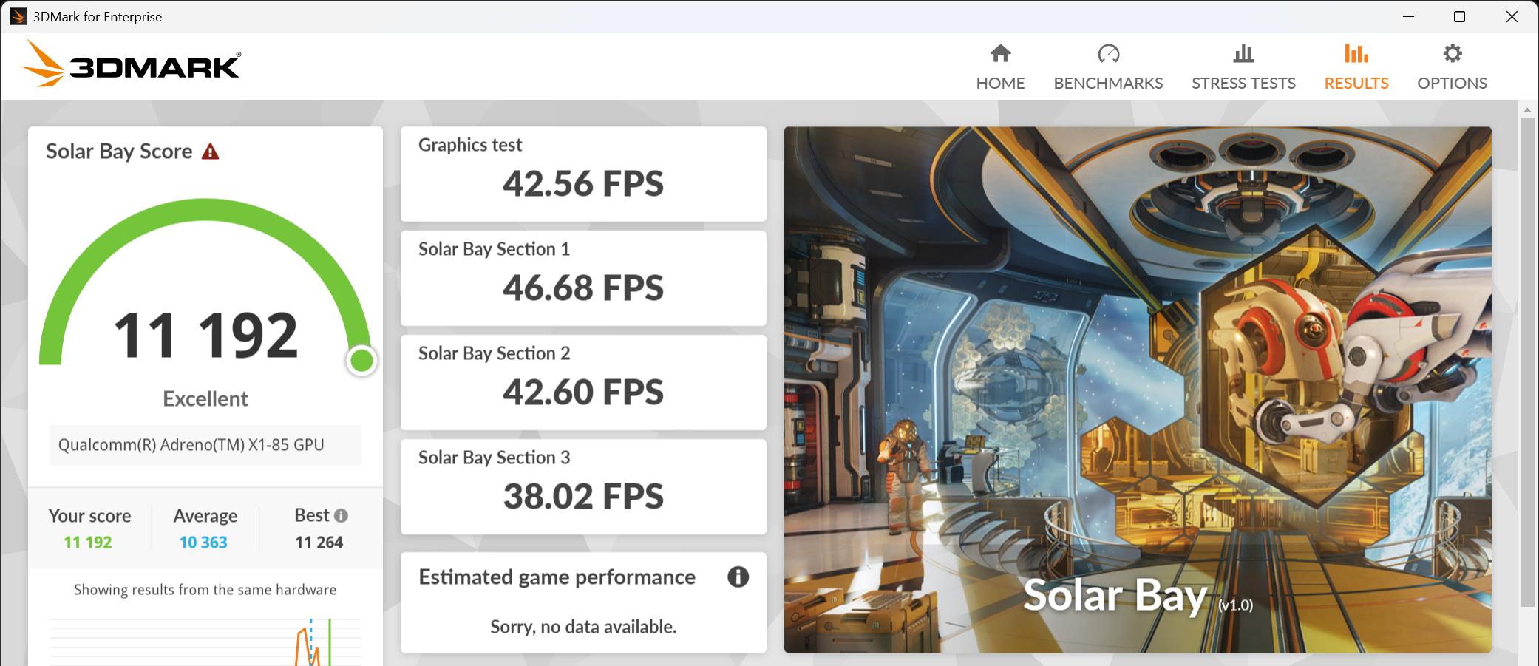The height and width of the screenshot is (666, 1539).
Task: Close the 3DMark for Enterprise window
Action: (x=1512, y=16)
